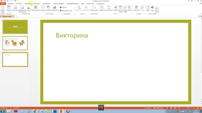The width and height of the screenshot is (202, 113).
Task: Save the presentation from Quick Access toolbar
Action: pos(4,1)
